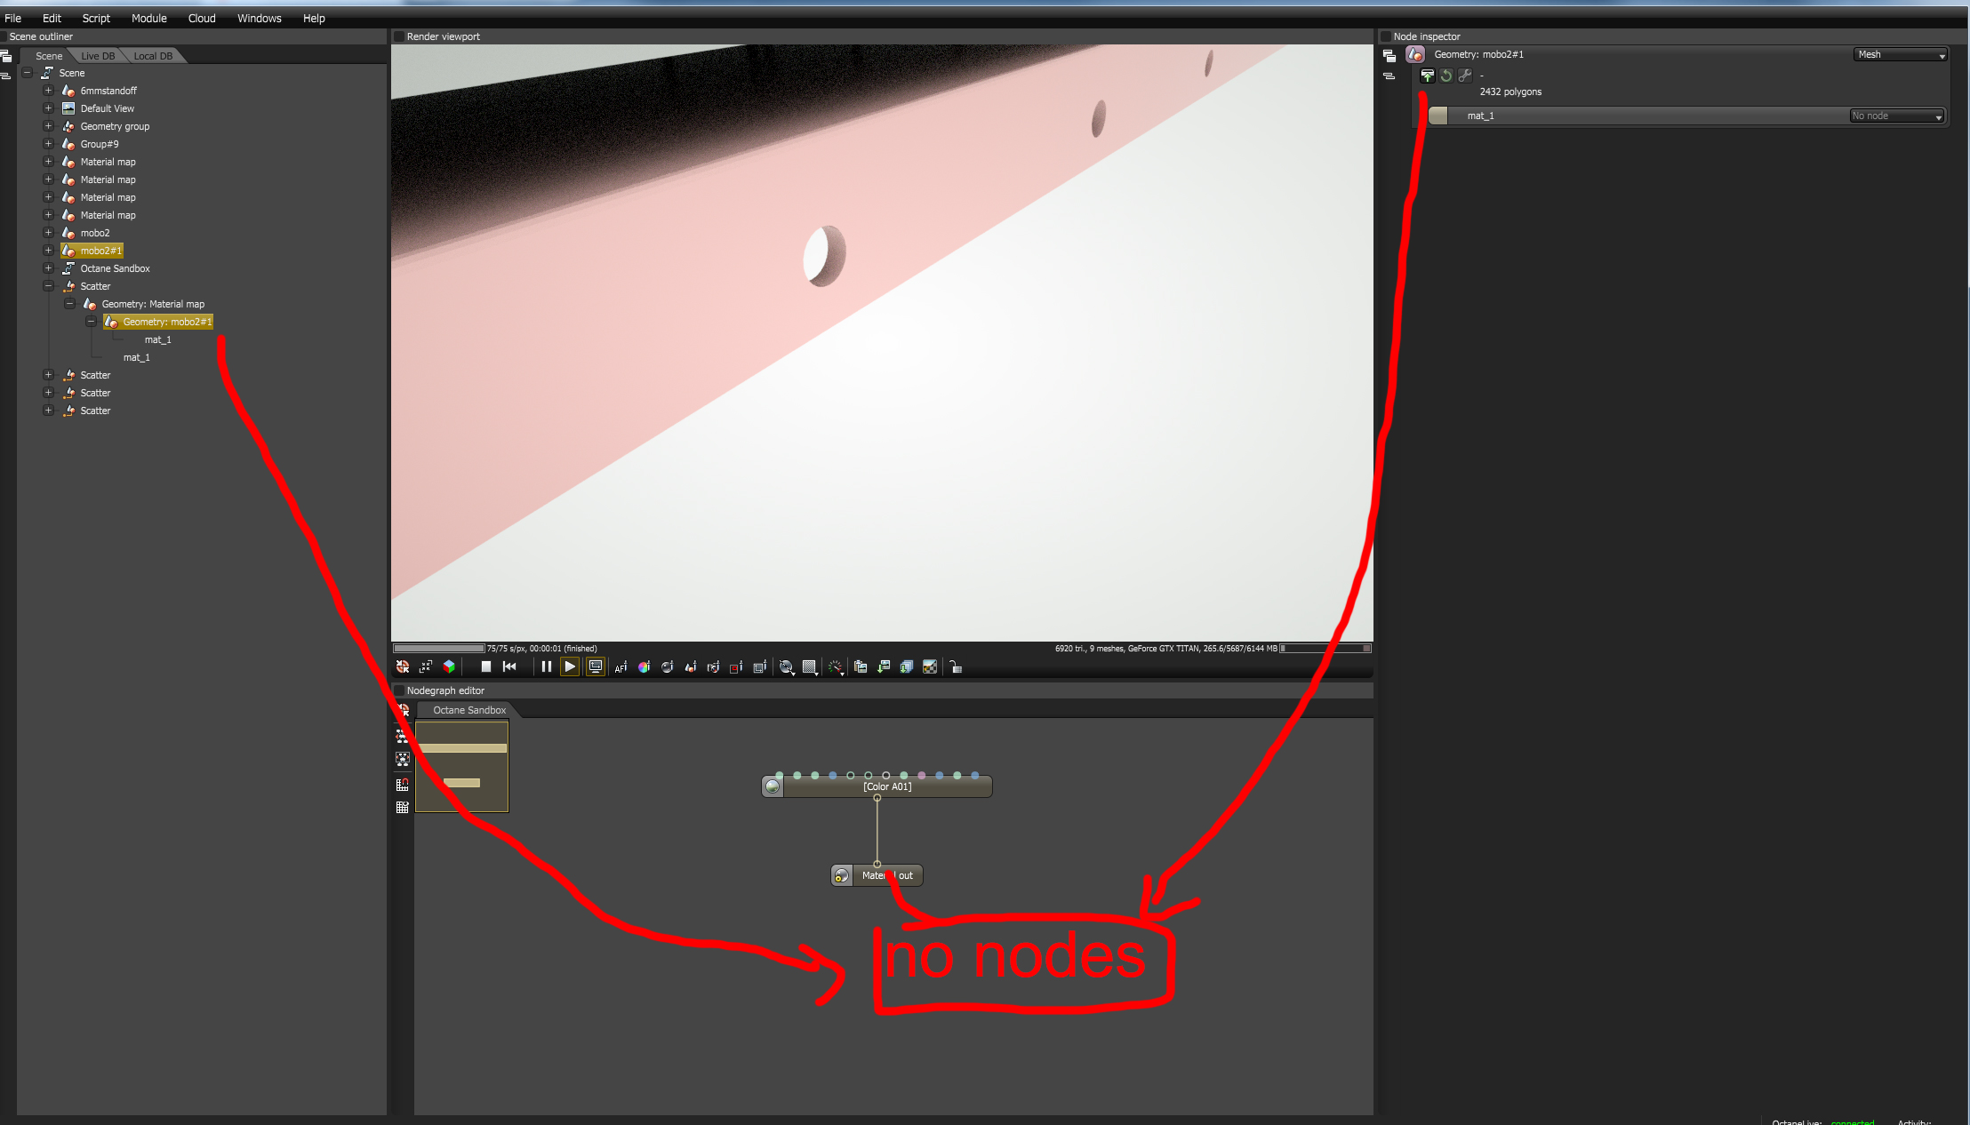The height and width of the screenshot is (1125, 1970).
Task: Expand the Octane Sandbox tree item
Action: tap(49, 268)
